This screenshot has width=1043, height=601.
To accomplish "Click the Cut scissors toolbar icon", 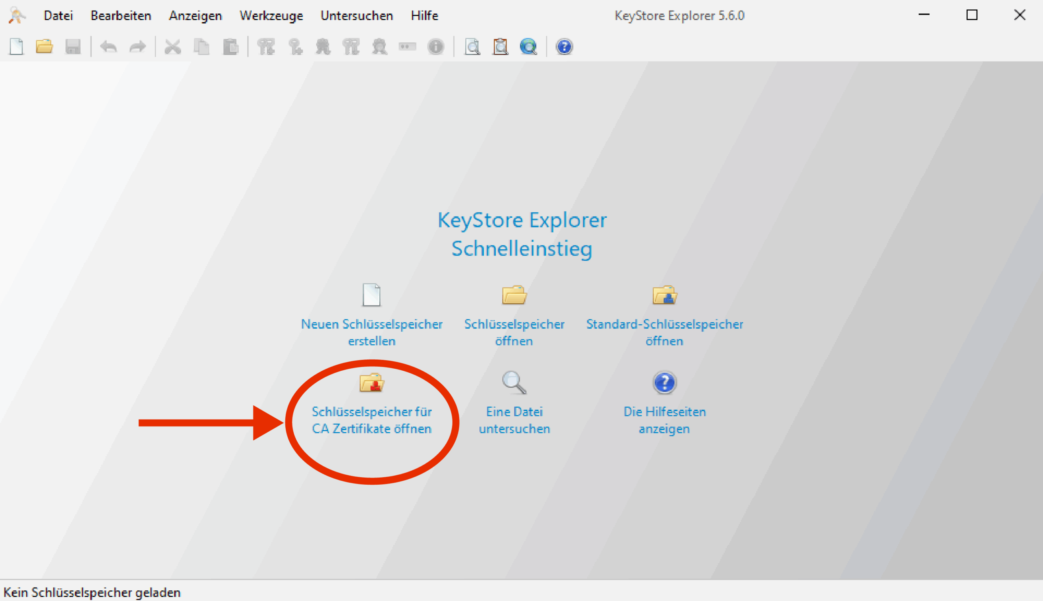I will (x=173, y=46).
